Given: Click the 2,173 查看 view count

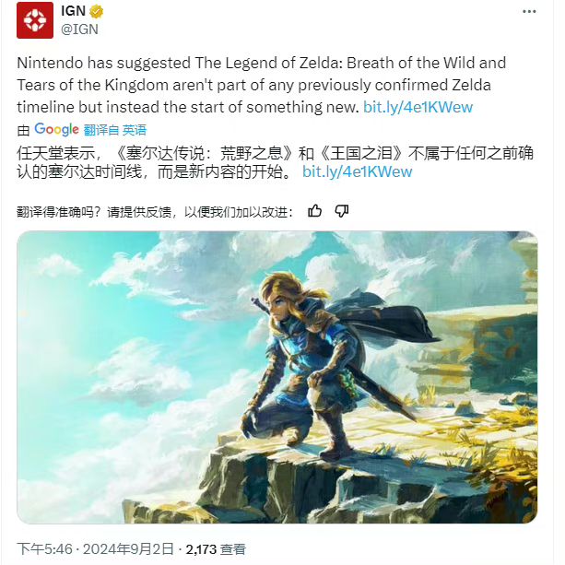Looking at the screenshot, I should [216, 549].
